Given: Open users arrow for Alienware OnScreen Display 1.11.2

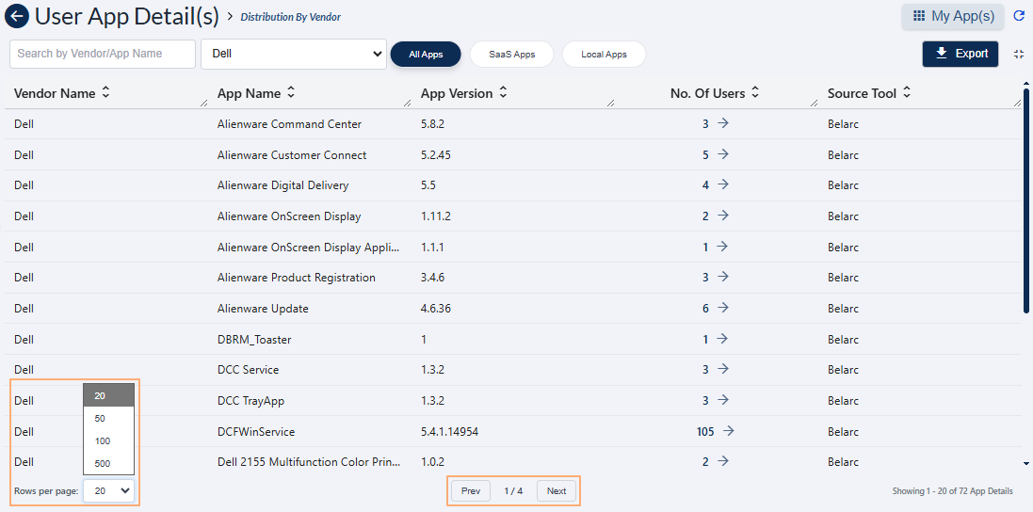Looking at the screenshot, I should 722,216.
